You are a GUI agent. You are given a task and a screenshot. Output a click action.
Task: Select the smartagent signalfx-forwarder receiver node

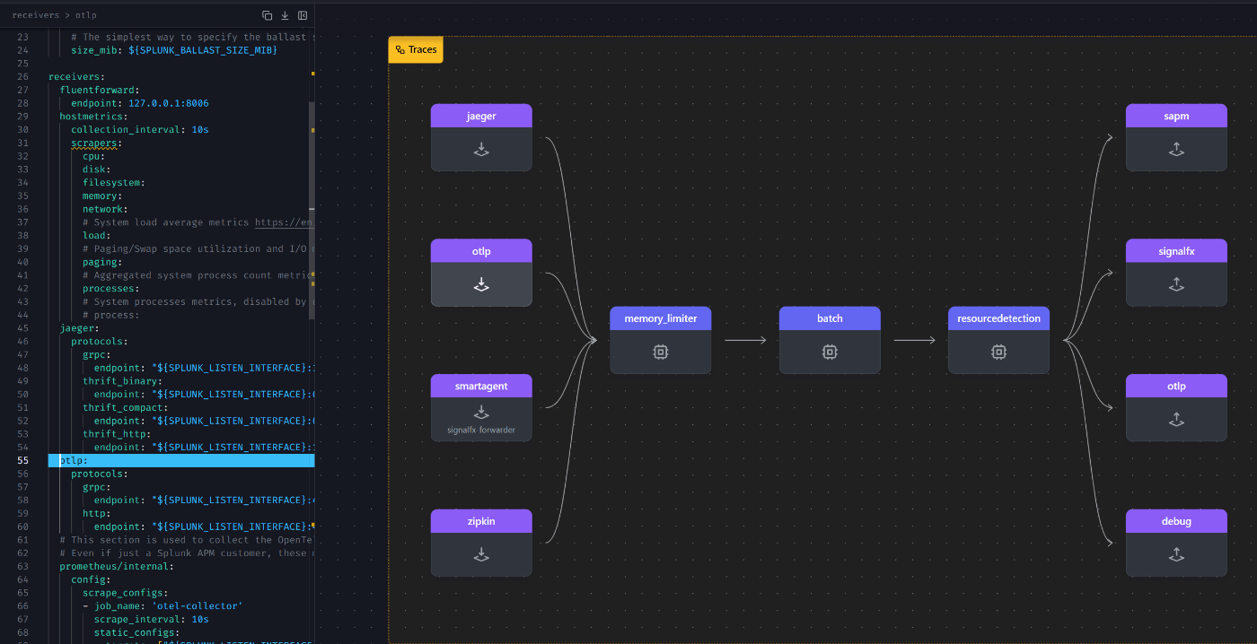click(x=481, y=408)
